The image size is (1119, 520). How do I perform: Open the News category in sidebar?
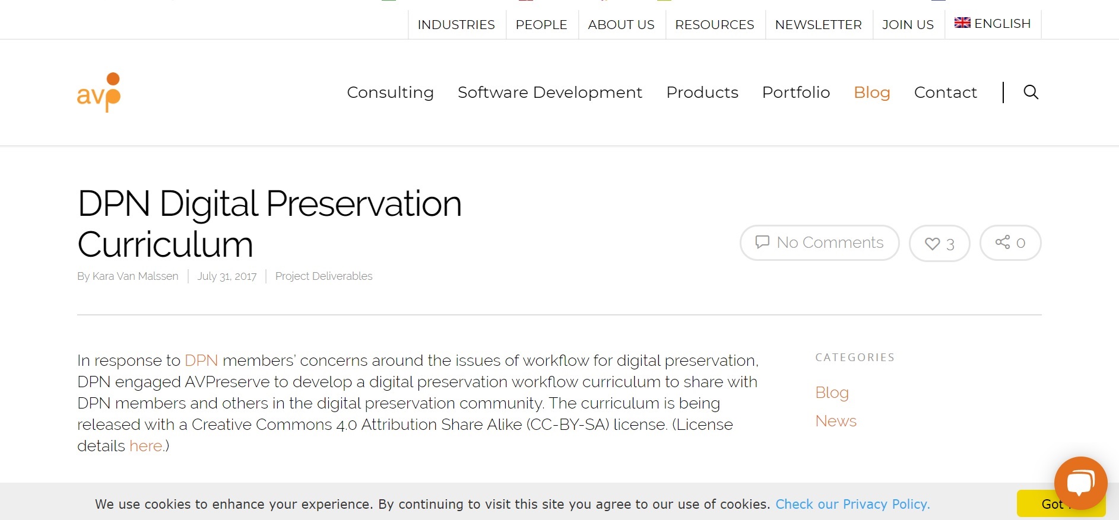coord(836,421)
